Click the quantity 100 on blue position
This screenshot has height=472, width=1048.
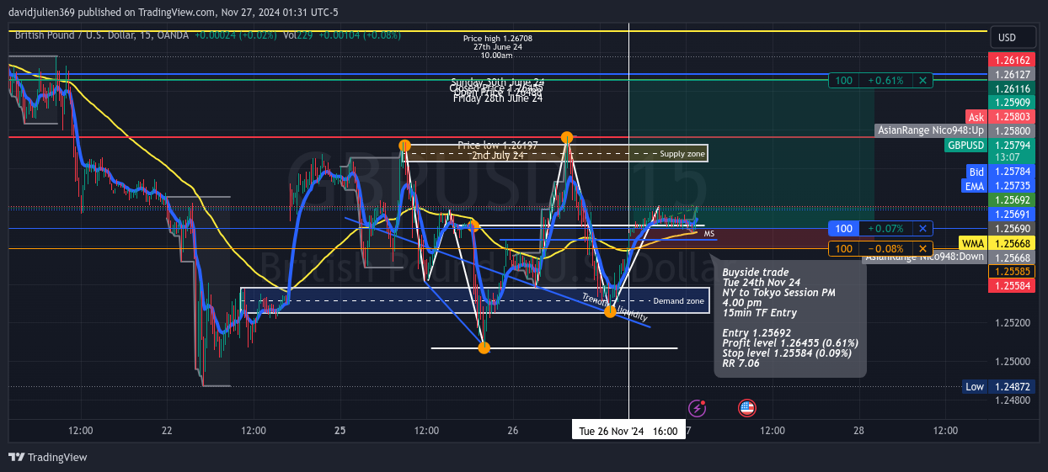pyautogui.click(x=842, y=229)
